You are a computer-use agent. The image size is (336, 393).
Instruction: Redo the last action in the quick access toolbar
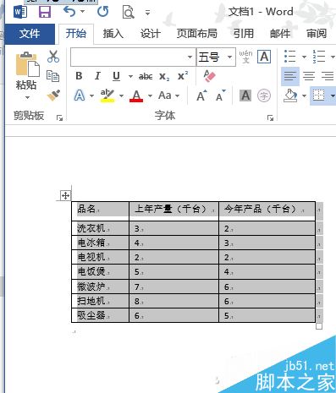tap(102, 12)
